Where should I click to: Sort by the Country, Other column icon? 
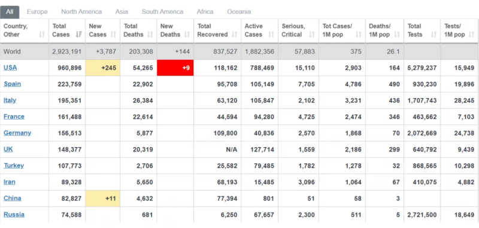click(x=42, y=35)
